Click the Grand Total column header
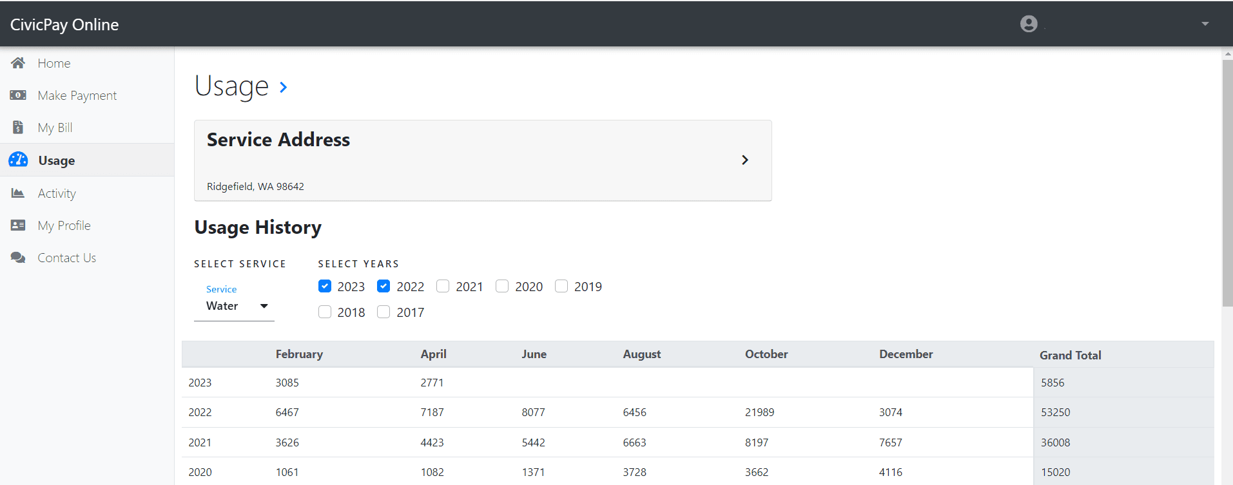The height and width of the screenshot is (485, 1233). coord(1071,355)
